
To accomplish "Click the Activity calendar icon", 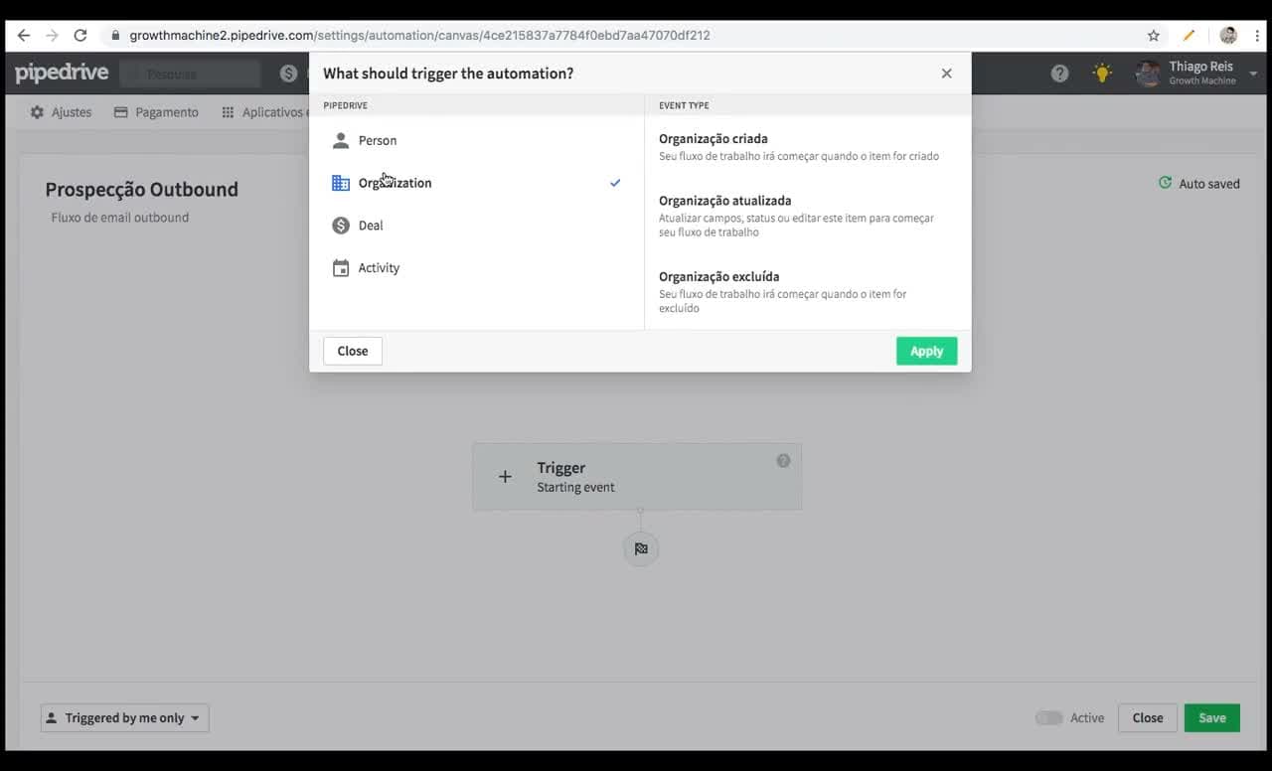I will pyautogui.click(x=341, y=268).
